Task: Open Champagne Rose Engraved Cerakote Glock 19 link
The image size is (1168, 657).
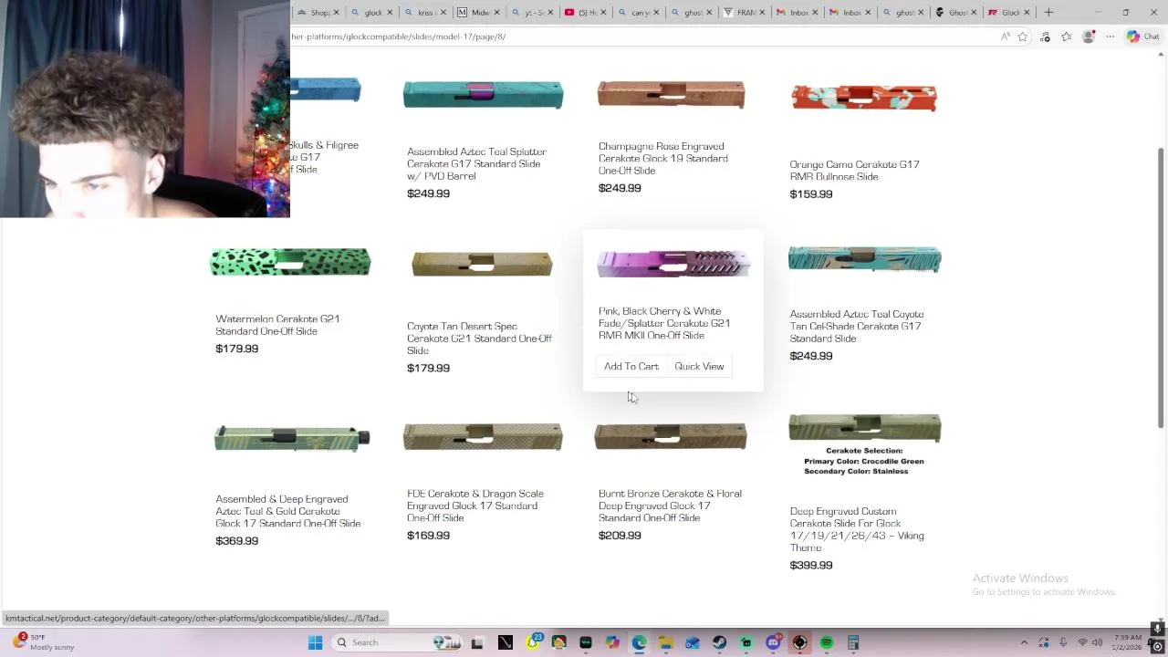Action: coord(663,159)
